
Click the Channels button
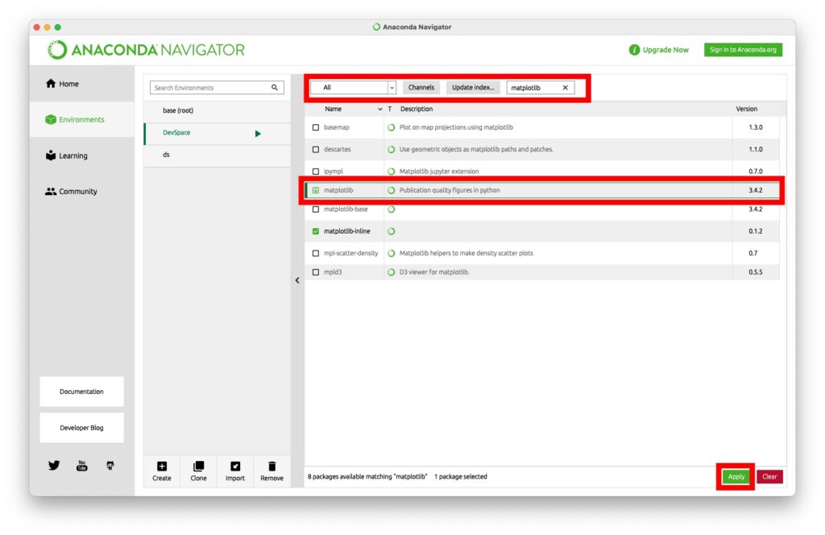click(421, 87)
